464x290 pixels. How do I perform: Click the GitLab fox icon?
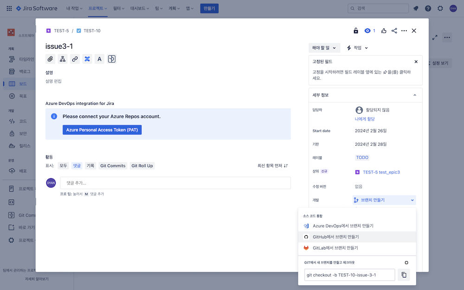(306, 248)
